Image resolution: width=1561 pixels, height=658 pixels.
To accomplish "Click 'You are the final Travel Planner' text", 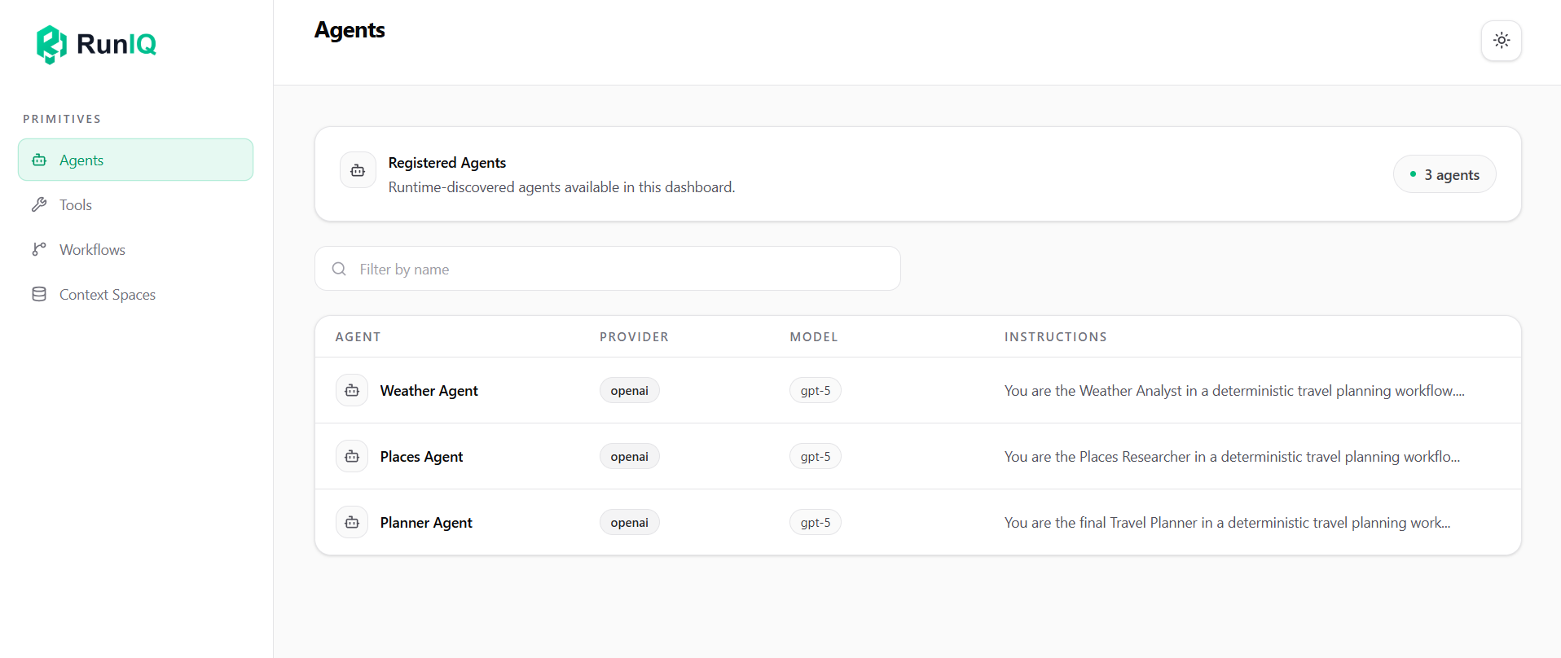I will click(x=1227, y=523).
